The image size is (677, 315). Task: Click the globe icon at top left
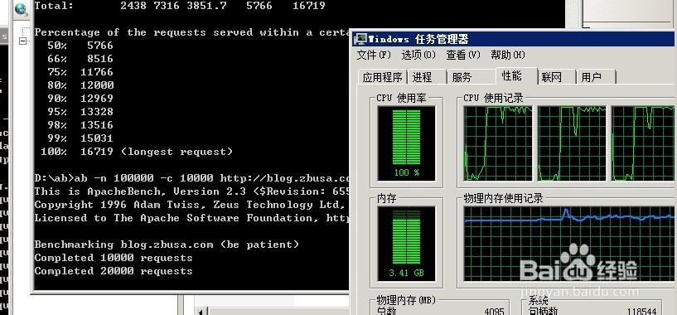[20, 8]
